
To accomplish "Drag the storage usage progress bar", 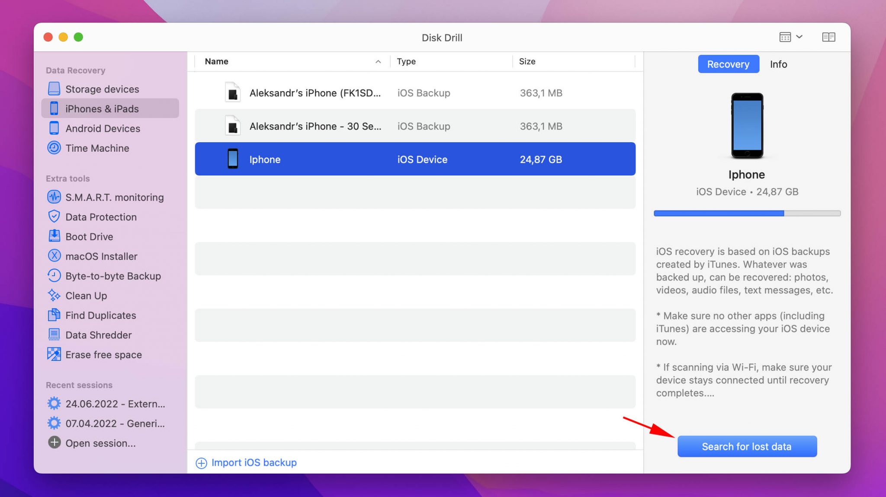I will 747,214.
